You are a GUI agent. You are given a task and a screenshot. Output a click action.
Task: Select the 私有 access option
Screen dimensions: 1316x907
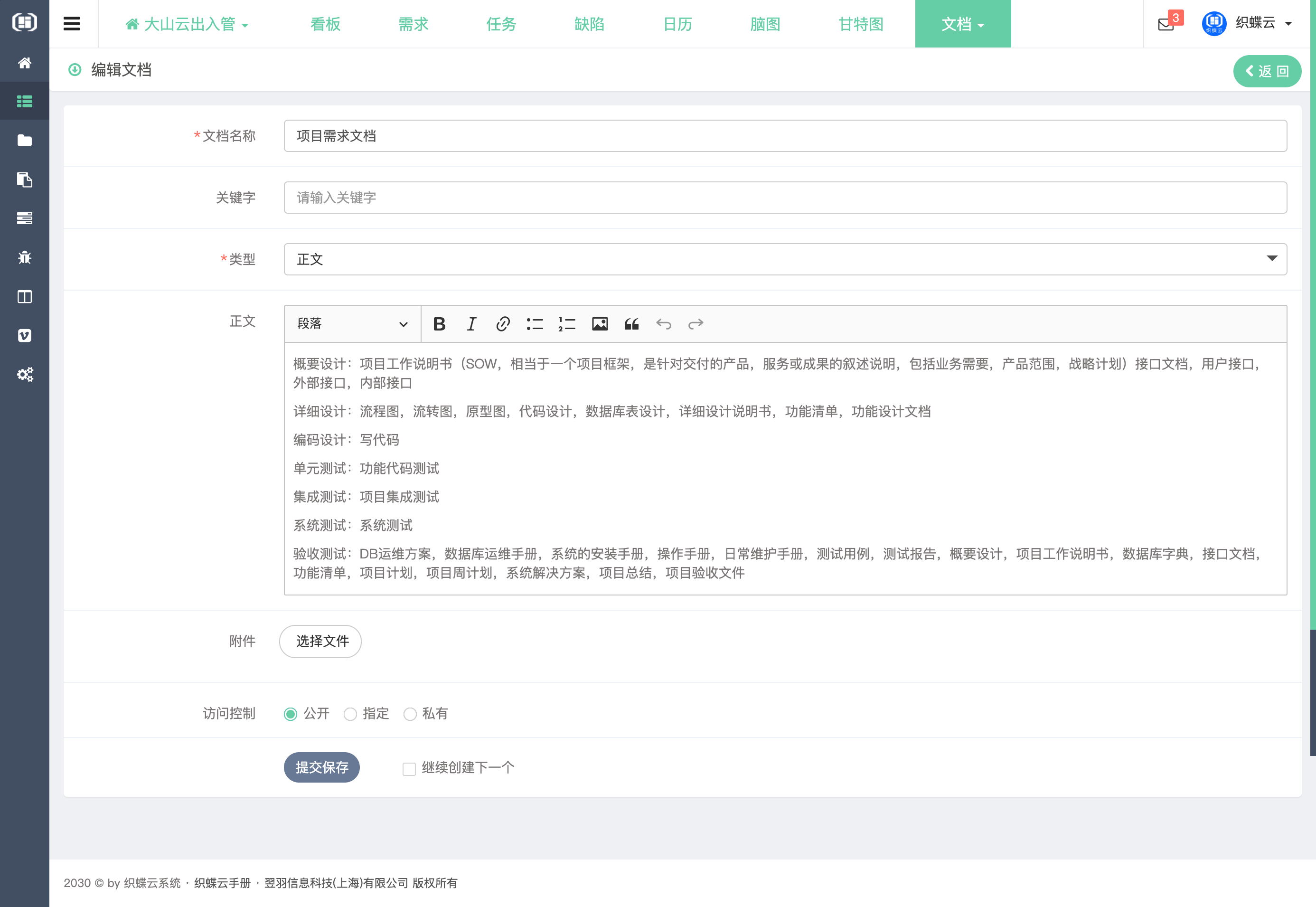click(x=410, y=714)
